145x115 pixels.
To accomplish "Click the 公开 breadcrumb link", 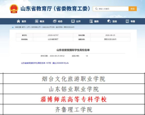I will point(28,27).
